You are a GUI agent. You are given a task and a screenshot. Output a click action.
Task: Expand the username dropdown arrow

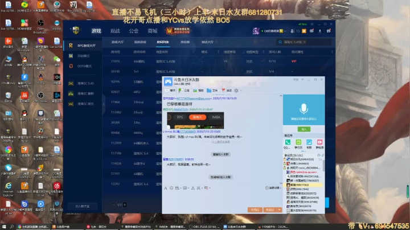point(285,31)
